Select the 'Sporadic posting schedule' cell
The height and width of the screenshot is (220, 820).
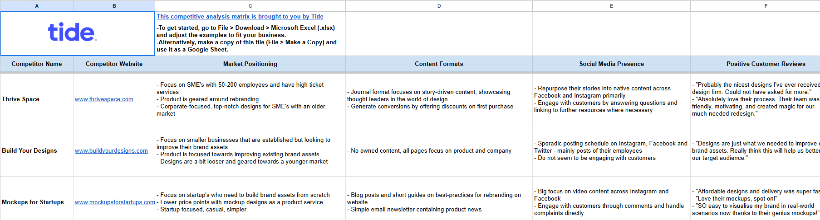pos(611,150)
